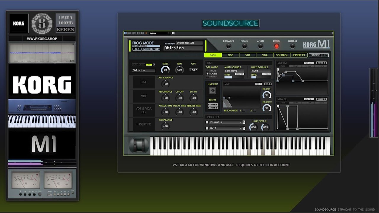379x213 pixels.
Task: Select DOUBLE oscillator mode
Action: click(x=207, y=74)
